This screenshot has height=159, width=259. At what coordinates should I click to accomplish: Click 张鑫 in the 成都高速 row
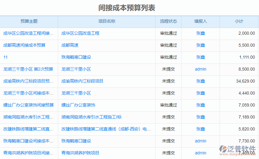(x=201, y=45)
